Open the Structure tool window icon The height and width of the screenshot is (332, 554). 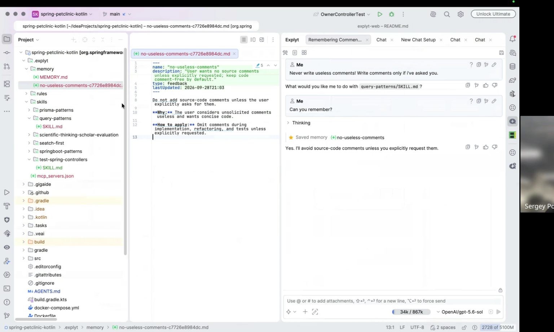7,84
